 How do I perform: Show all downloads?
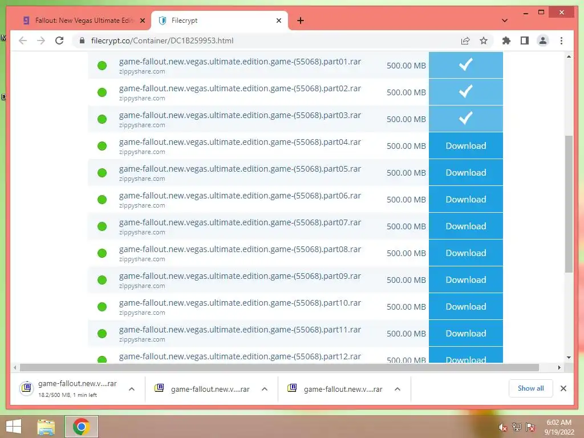pyautogui.click(x=531, y=388)
